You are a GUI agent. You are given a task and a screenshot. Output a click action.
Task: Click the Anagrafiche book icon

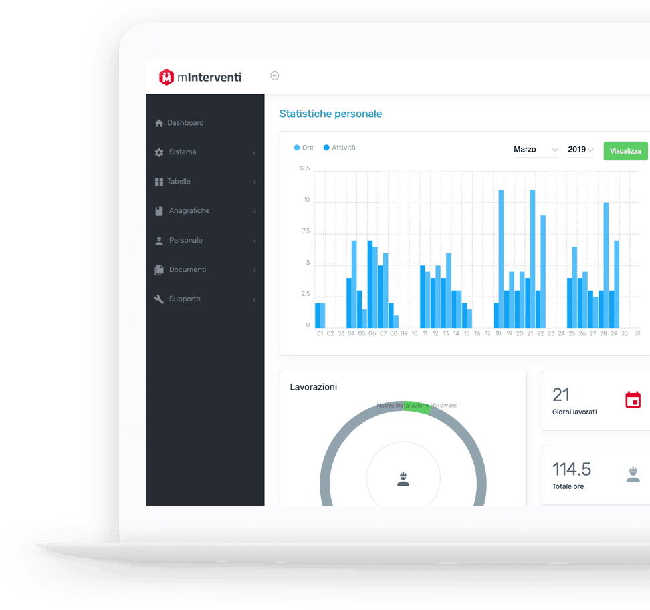click(x=159, y=211)
